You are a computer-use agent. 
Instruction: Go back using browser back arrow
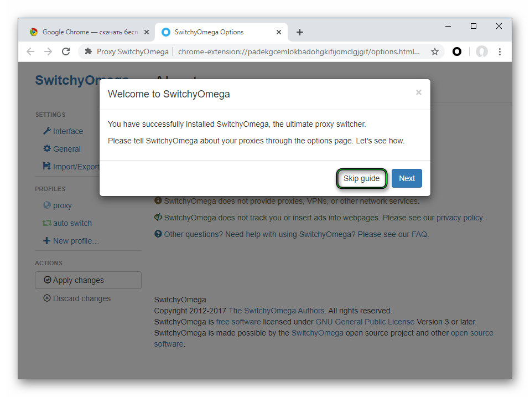point(30,51)
